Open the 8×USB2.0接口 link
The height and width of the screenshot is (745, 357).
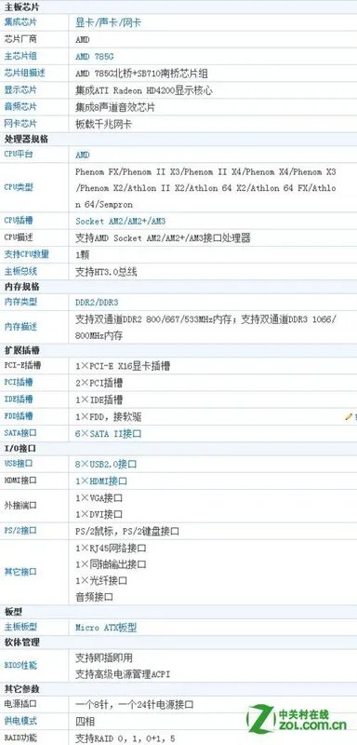click(106, 464)
